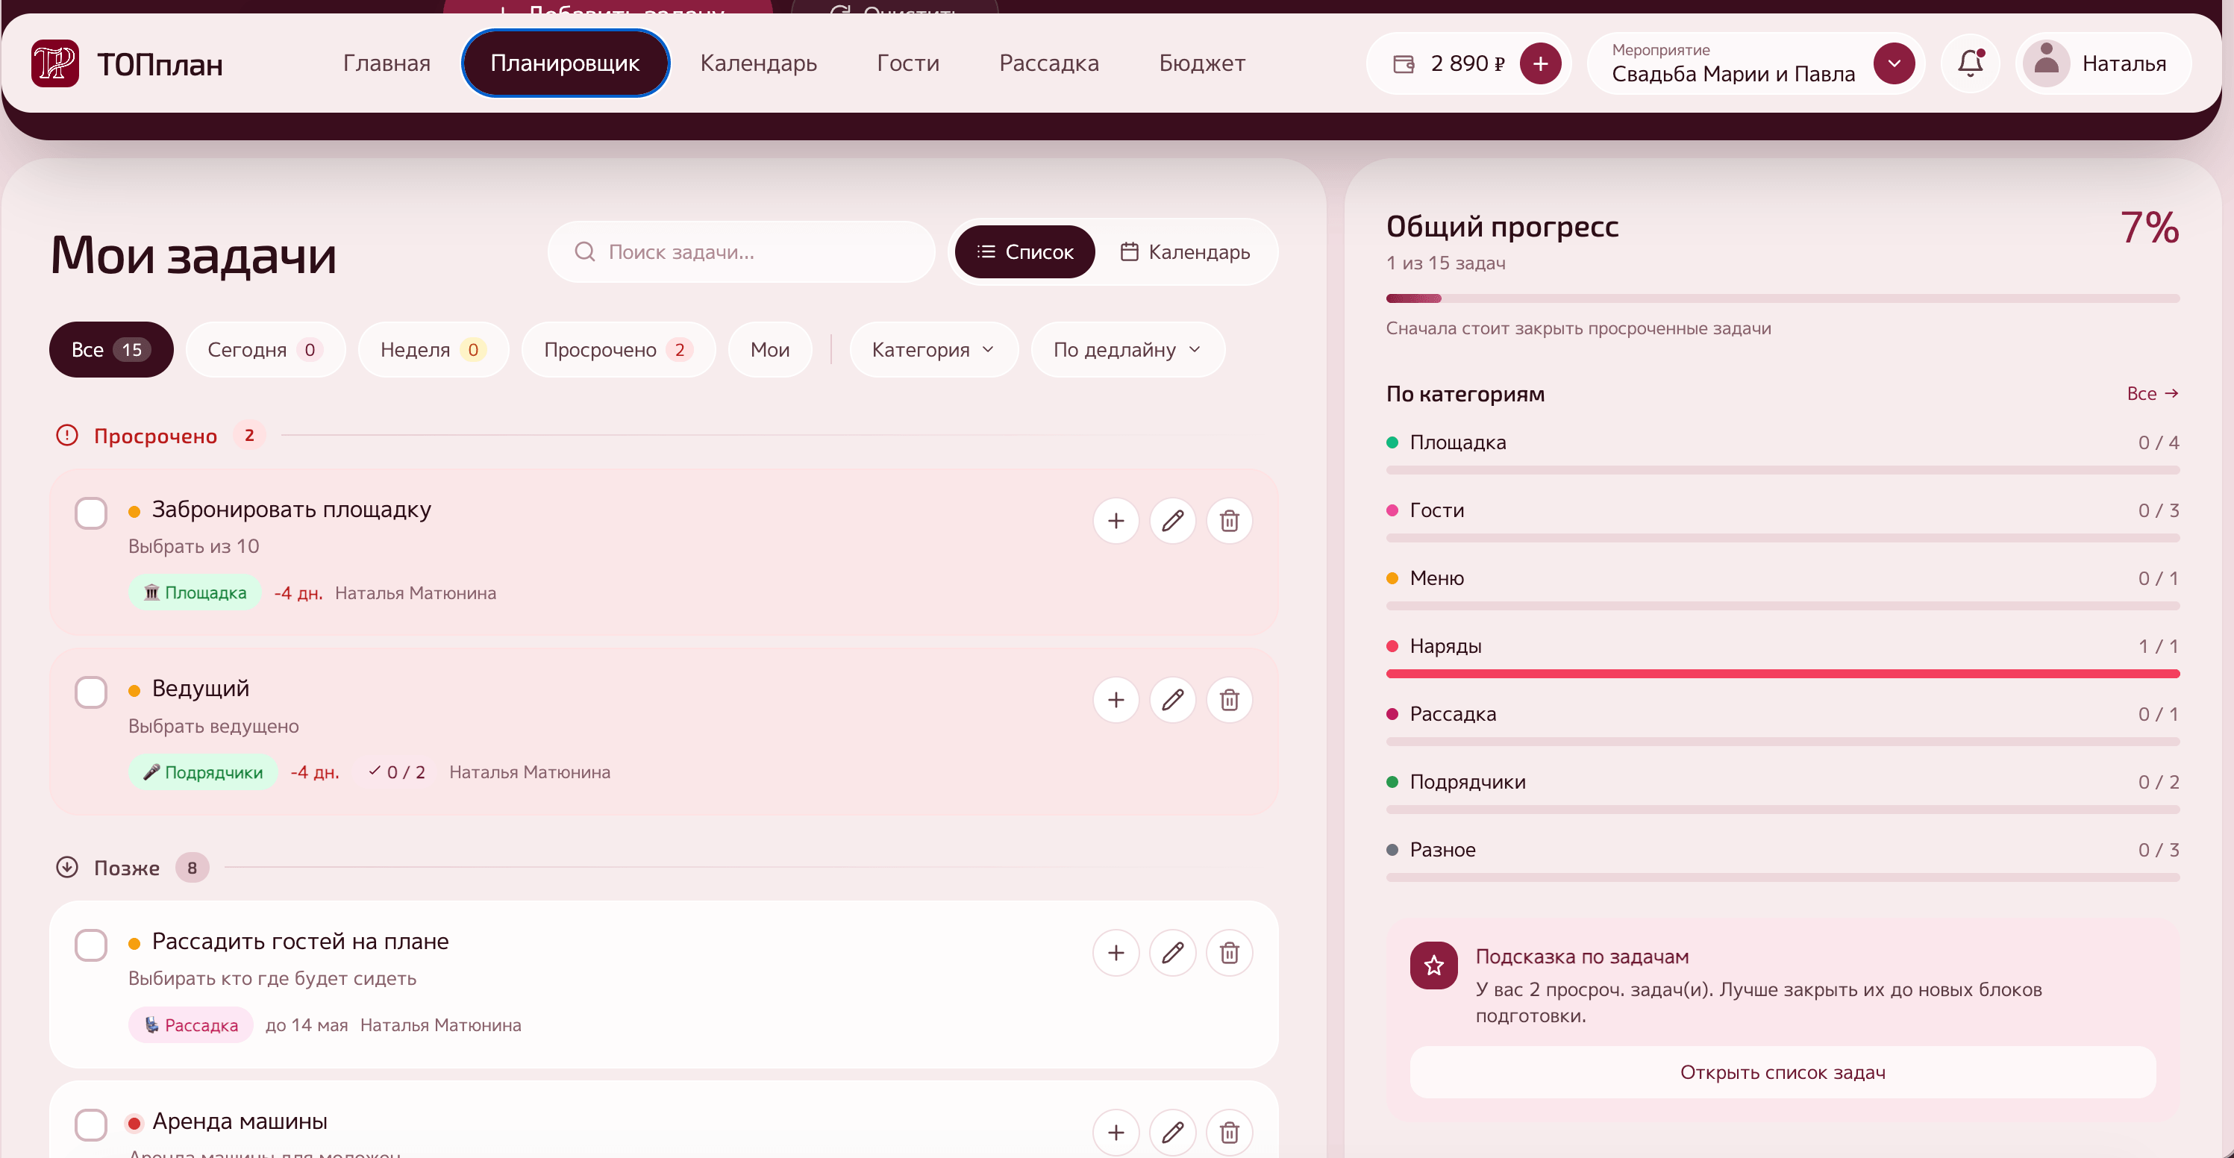Go to Календарь in top navigation
This screenshot has height=1158, width=2234.
[x=758, y=63]
